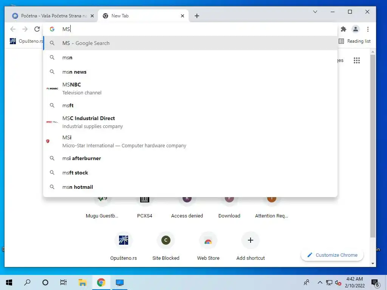Click the MSC Industrial logo icon

click(52, 122)
